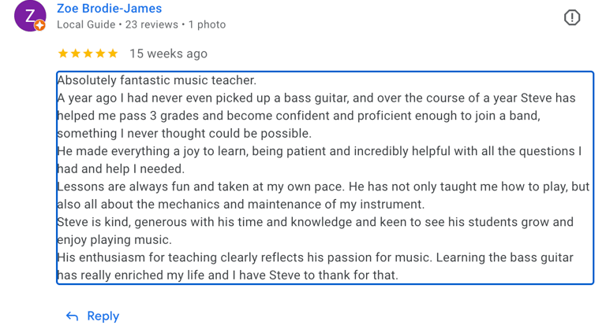Open the Reply link text
Screen dimensions: 606x329
[x=103, y=316]
